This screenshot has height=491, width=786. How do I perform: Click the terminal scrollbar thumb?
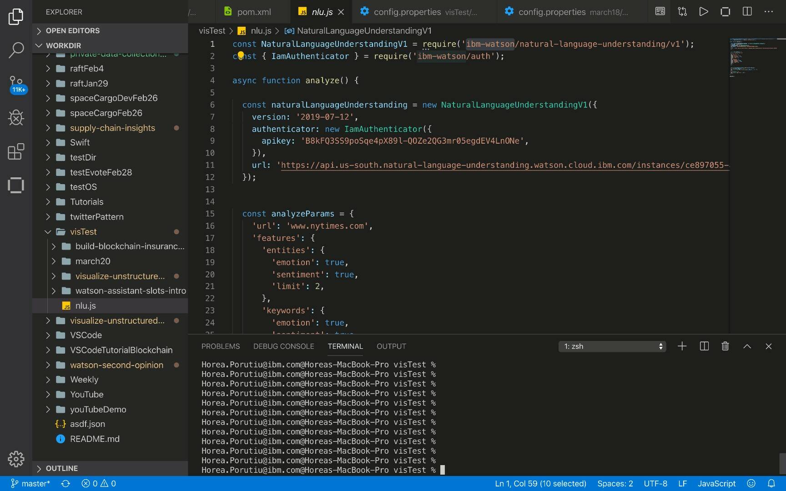tap(782, 463)
